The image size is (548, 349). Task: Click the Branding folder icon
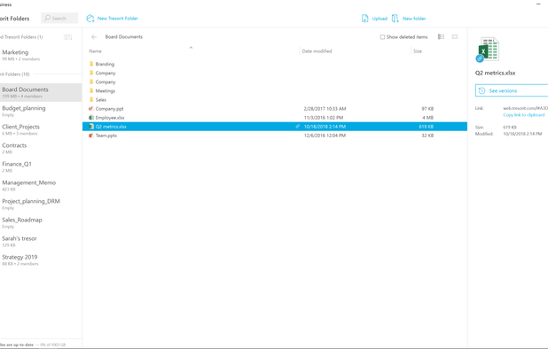pos(91,64)
